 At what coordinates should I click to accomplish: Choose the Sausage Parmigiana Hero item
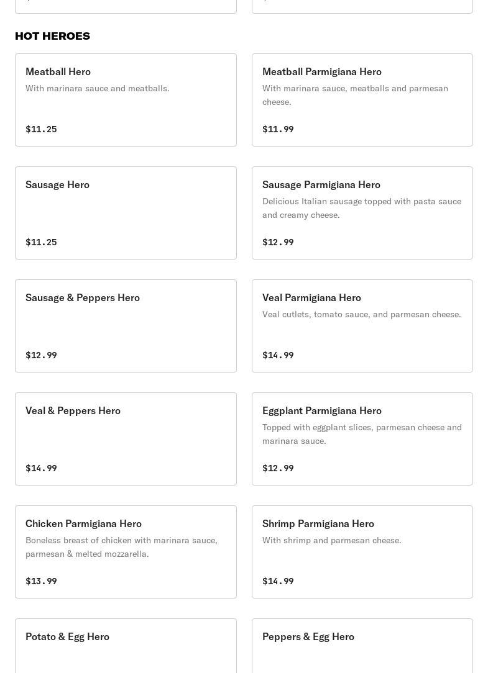tap(362, 213)
